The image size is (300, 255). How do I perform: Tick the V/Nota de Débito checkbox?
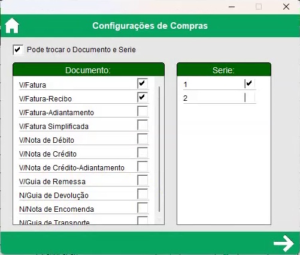tap(143, 139)
